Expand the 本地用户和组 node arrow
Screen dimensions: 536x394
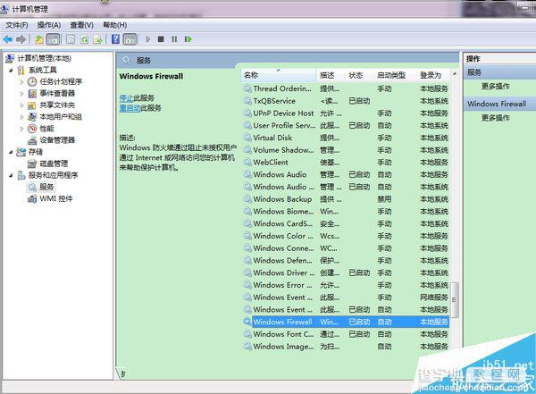tap(21, 117)
